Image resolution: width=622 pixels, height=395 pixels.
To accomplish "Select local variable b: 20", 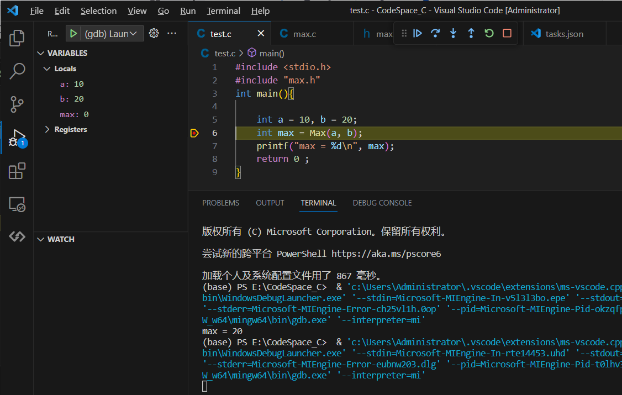I will (x=71, y=99).
